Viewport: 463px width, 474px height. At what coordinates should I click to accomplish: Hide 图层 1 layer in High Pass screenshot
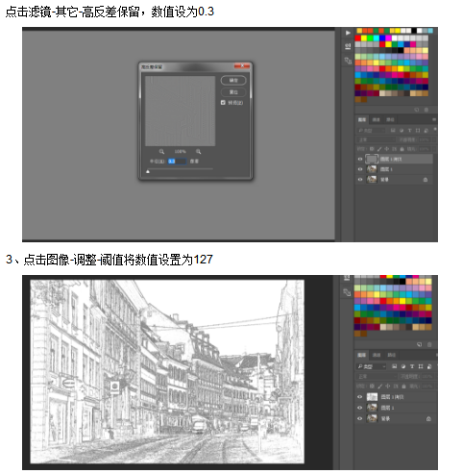tap(360, 169)
